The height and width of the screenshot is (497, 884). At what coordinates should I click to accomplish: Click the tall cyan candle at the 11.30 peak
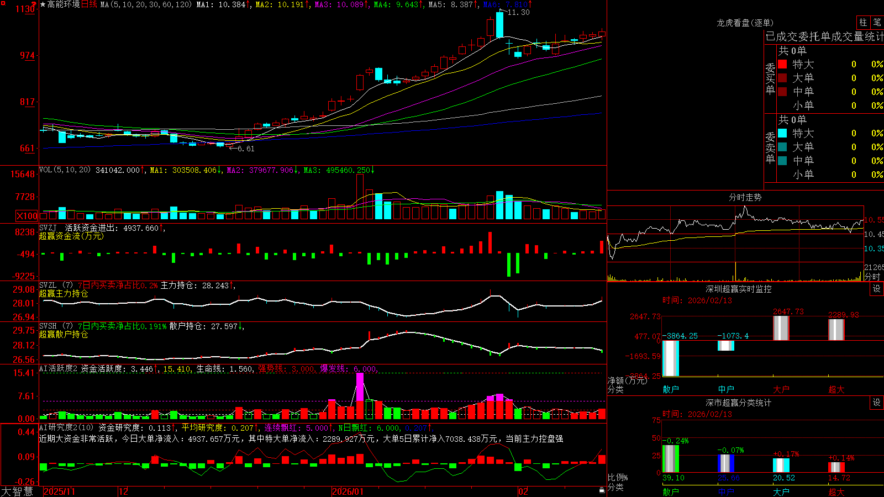click(499, 25)
